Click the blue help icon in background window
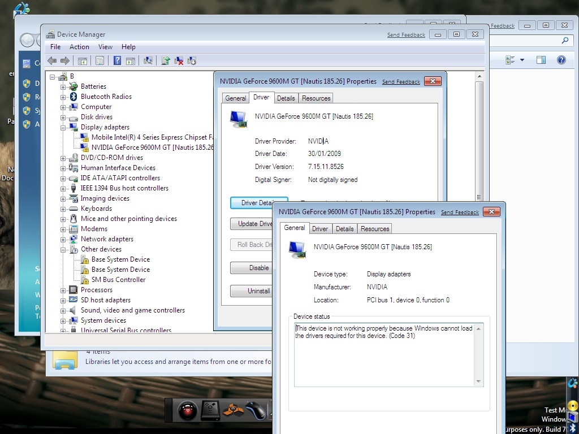The image size is (579, 434). (561, 60)
